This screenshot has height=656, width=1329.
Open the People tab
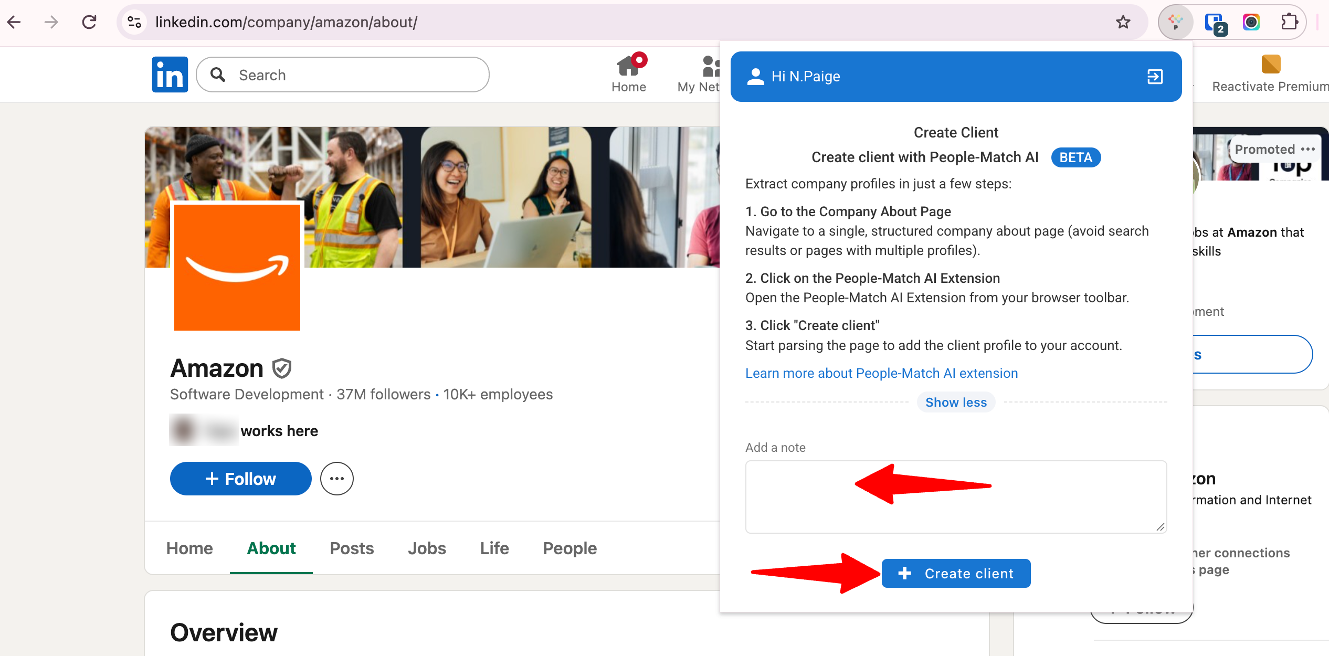tap(569, 548)
